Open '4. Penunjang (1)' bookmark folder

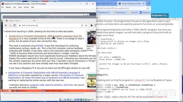click(119, 12)
